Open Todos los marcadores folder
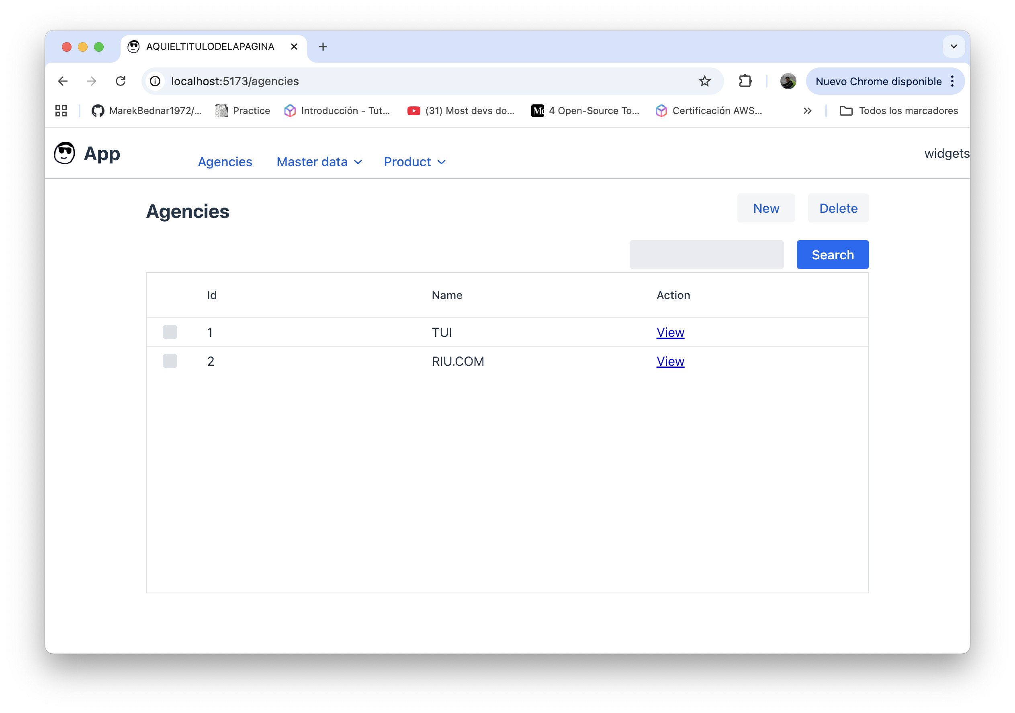 pyautogui.click(x=898, y=111)
